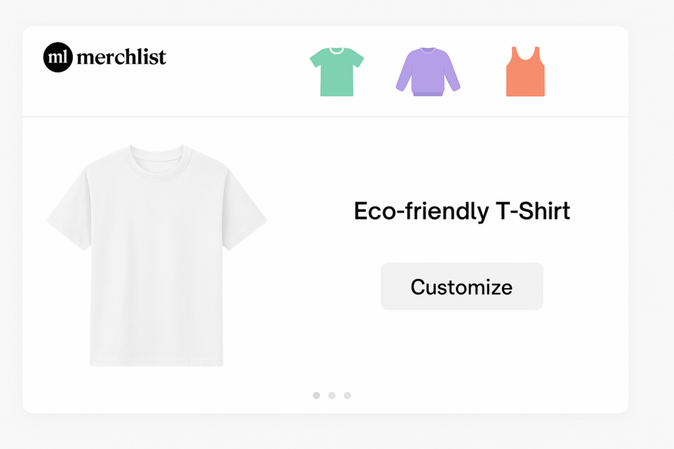Go to the first carousel slide dot
The height and width of the screenshot is (449, 674).
(x=316, y=395)
